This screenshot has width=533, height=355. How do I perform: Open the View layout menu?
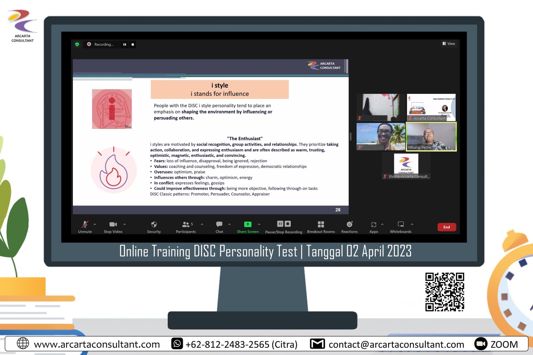449,44
